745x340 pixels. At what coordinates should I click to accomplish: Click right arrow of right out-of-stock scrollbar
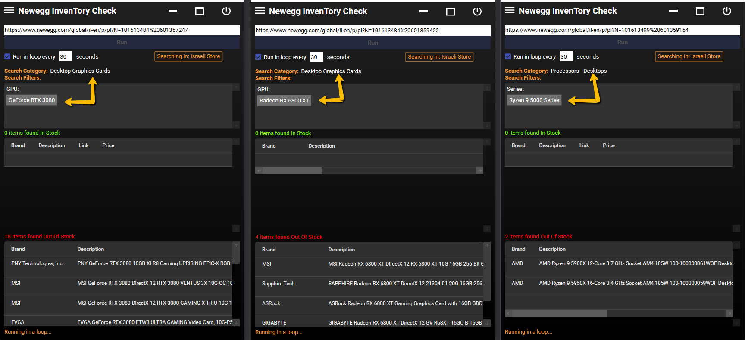[x=729, y=313]
